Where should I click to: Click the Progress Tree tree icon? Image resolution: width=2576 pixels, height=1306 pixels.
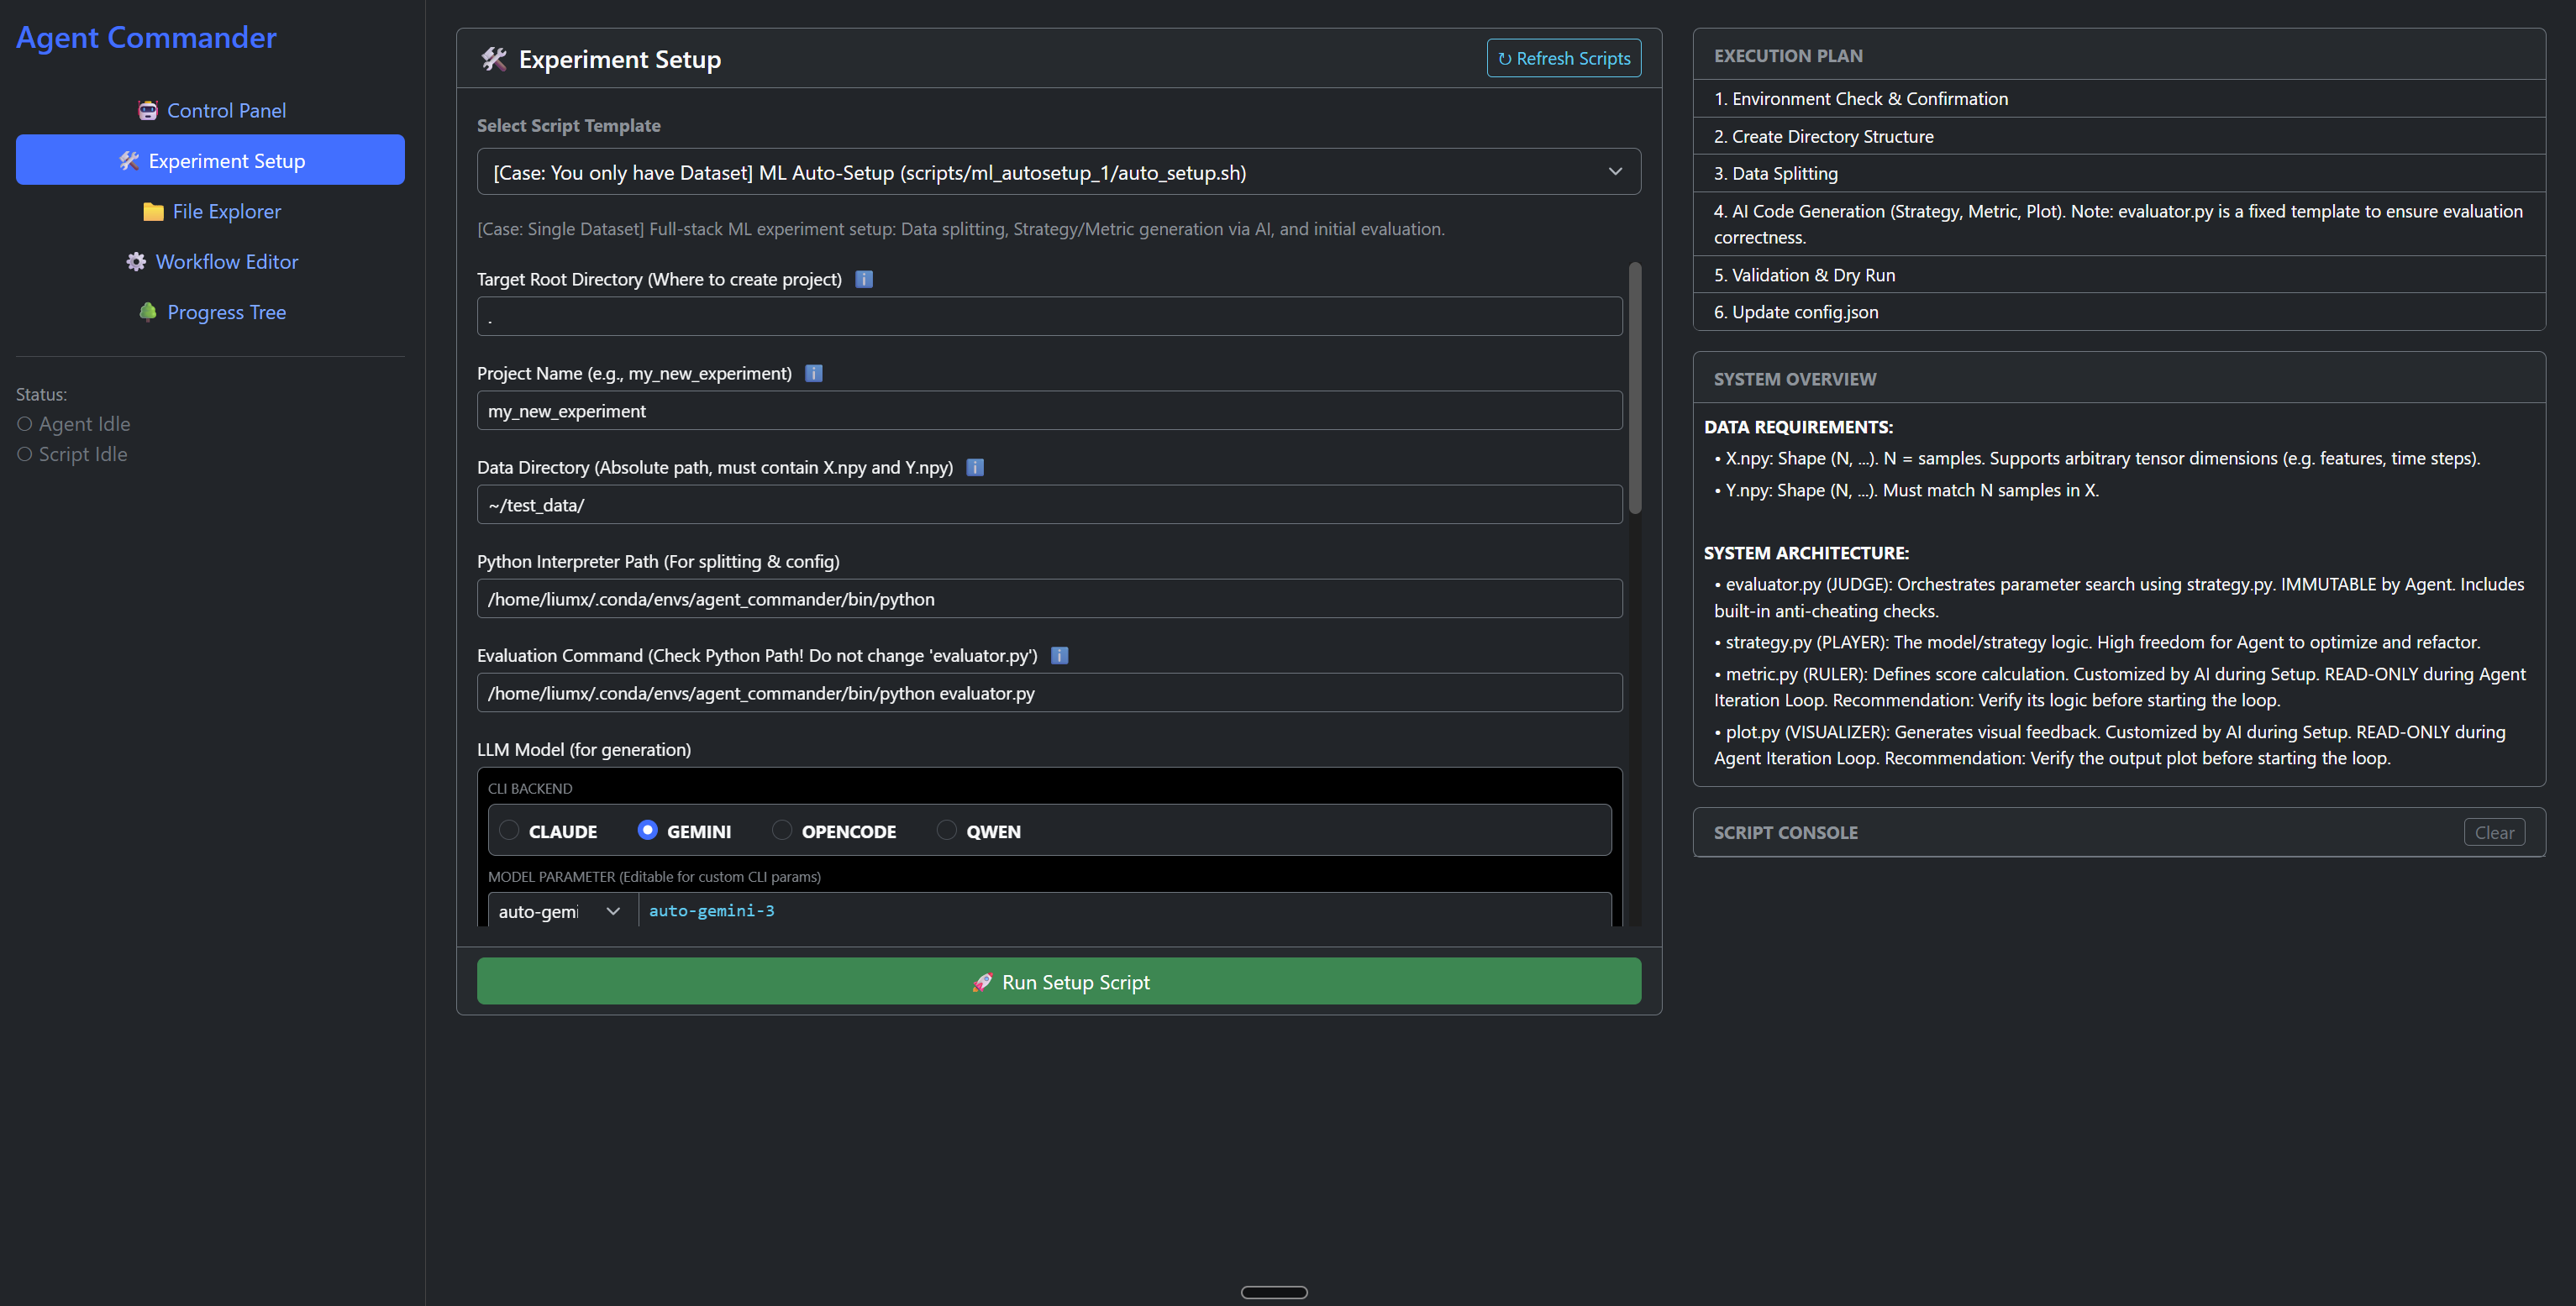click(x=148, y=312)
